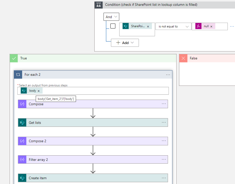Viewport: 235px width, 184px height.
Task: Click the Condition action icon
Action: (99, 5)
